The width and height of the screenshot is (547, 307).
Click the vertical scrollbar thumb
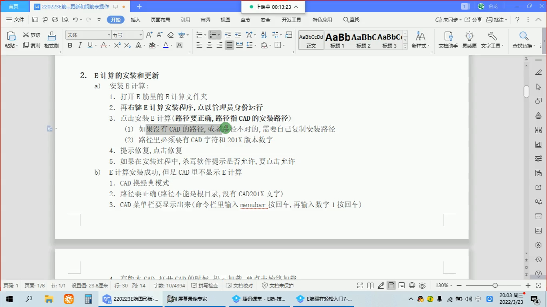tap(527, 91)
